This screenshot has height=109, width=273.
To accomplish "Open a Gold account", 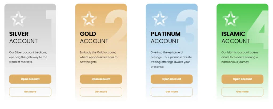I will coord(101,79).
